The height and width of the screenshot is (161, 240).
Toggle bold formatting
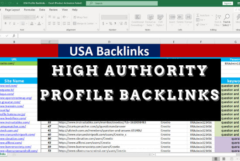[x=5, y=23]
